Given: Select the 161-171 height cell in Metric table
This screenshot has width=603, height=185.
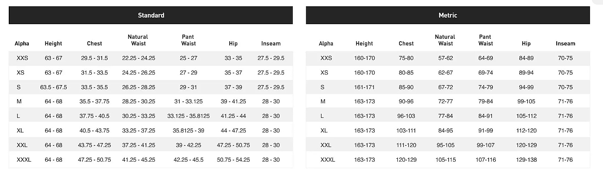Looking at the screenshot, I should pos(364,87).
